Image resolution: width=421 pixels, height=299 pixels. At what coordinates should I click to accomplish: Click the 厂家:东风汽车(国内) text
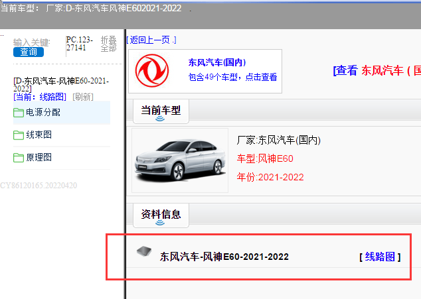coord(278,141)
